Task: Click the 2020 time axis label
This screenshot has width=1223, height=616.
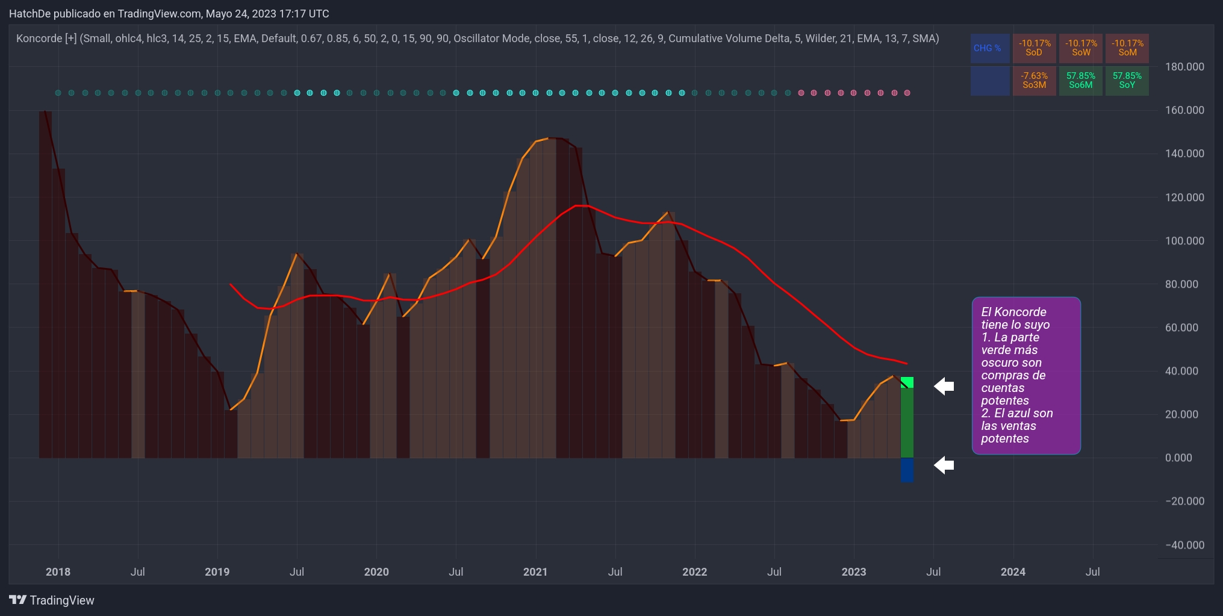Action: [x=376, y=572]
